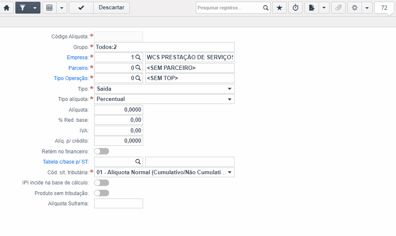Click the export document icon

click(312, 8)
